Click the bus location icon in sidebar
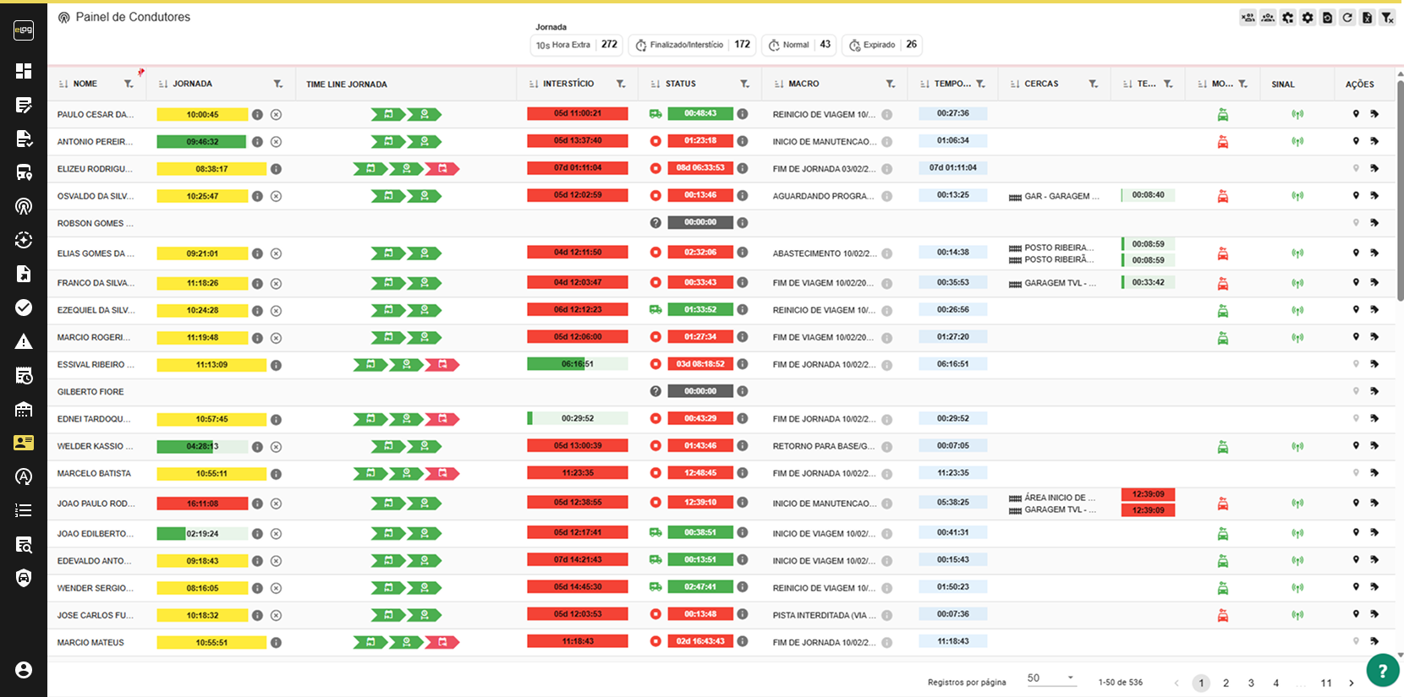Viewport: 1404px width, 697px height. 24,172
